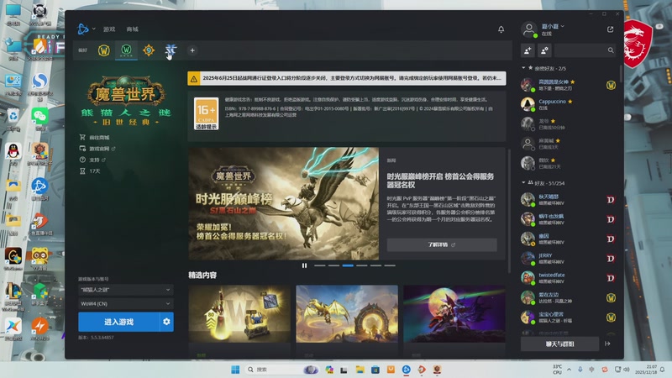This screenshot has height=378, width=672.
Task: Click the main content vertical scrollbar
Action: coord(509,210)
